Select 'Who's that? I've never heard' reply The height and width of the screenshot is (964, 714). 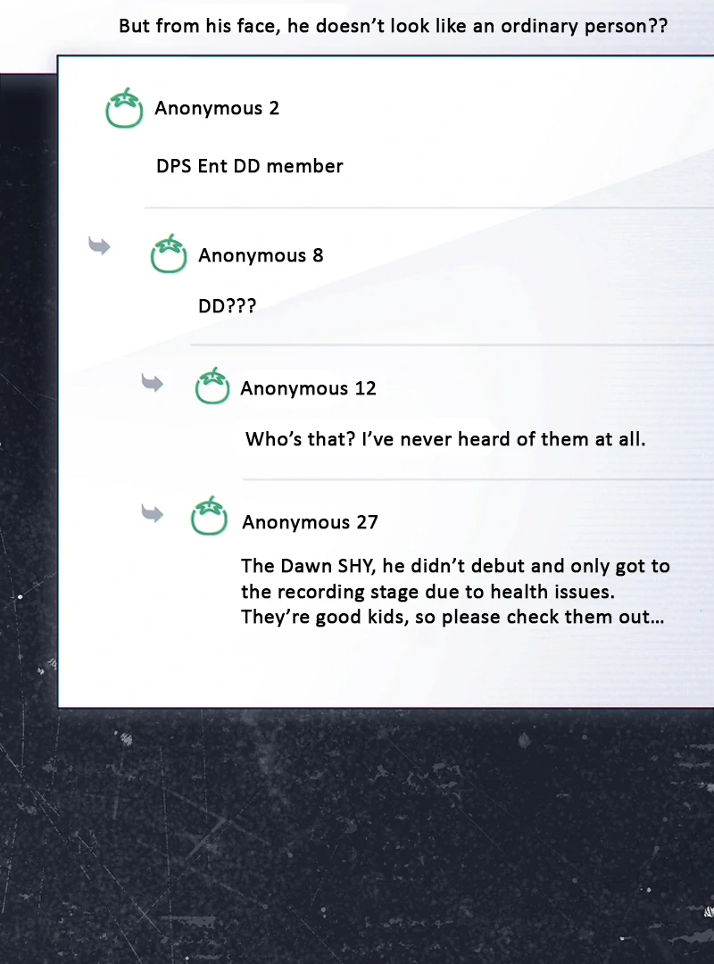[445, 439]
